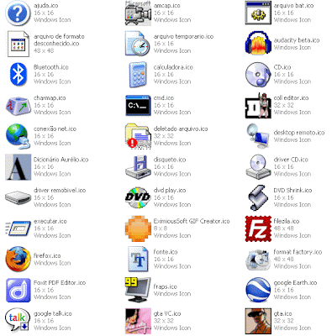The height and width of the screenshot is (336, 332).
Task: Click the deletado arquivo.ico folder icon
Action: [138, 136]
